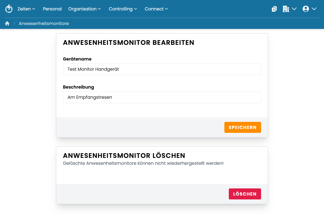Click the breadcrumb separator arrow
324x214 pixels.
click(x=14, y=23)
